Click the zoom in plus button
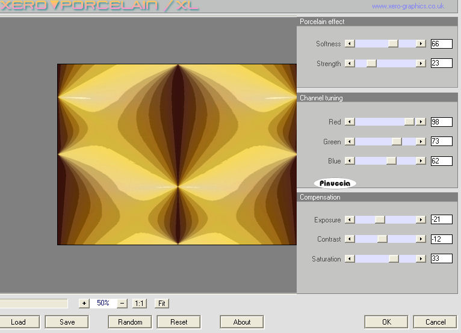This screenshot has height=333, width=461. (84, 304)
